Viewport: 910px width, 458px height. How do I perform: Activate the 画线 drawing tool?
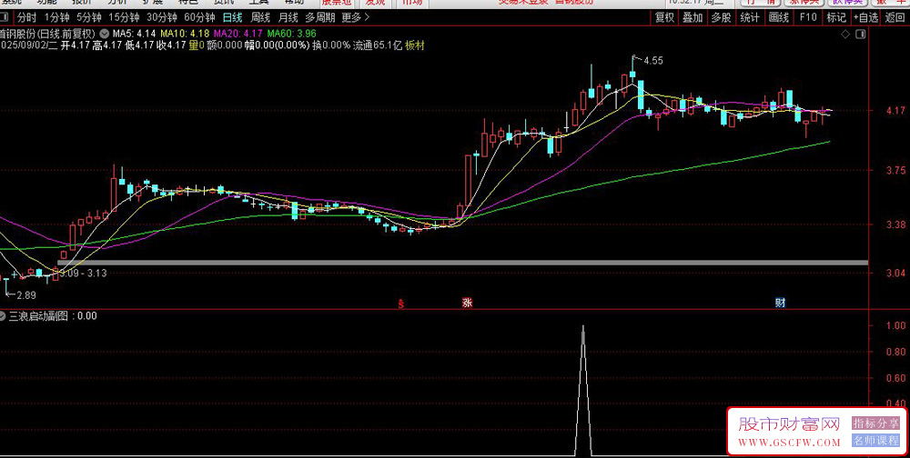(x=778, y=17)
